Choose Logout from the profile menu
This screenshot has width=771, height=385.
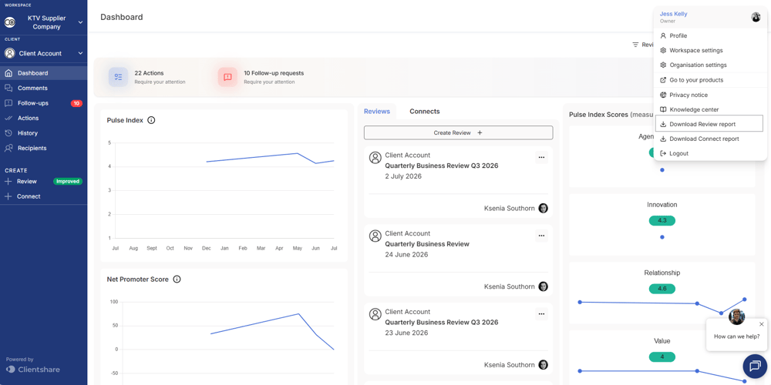click(711, 153)
